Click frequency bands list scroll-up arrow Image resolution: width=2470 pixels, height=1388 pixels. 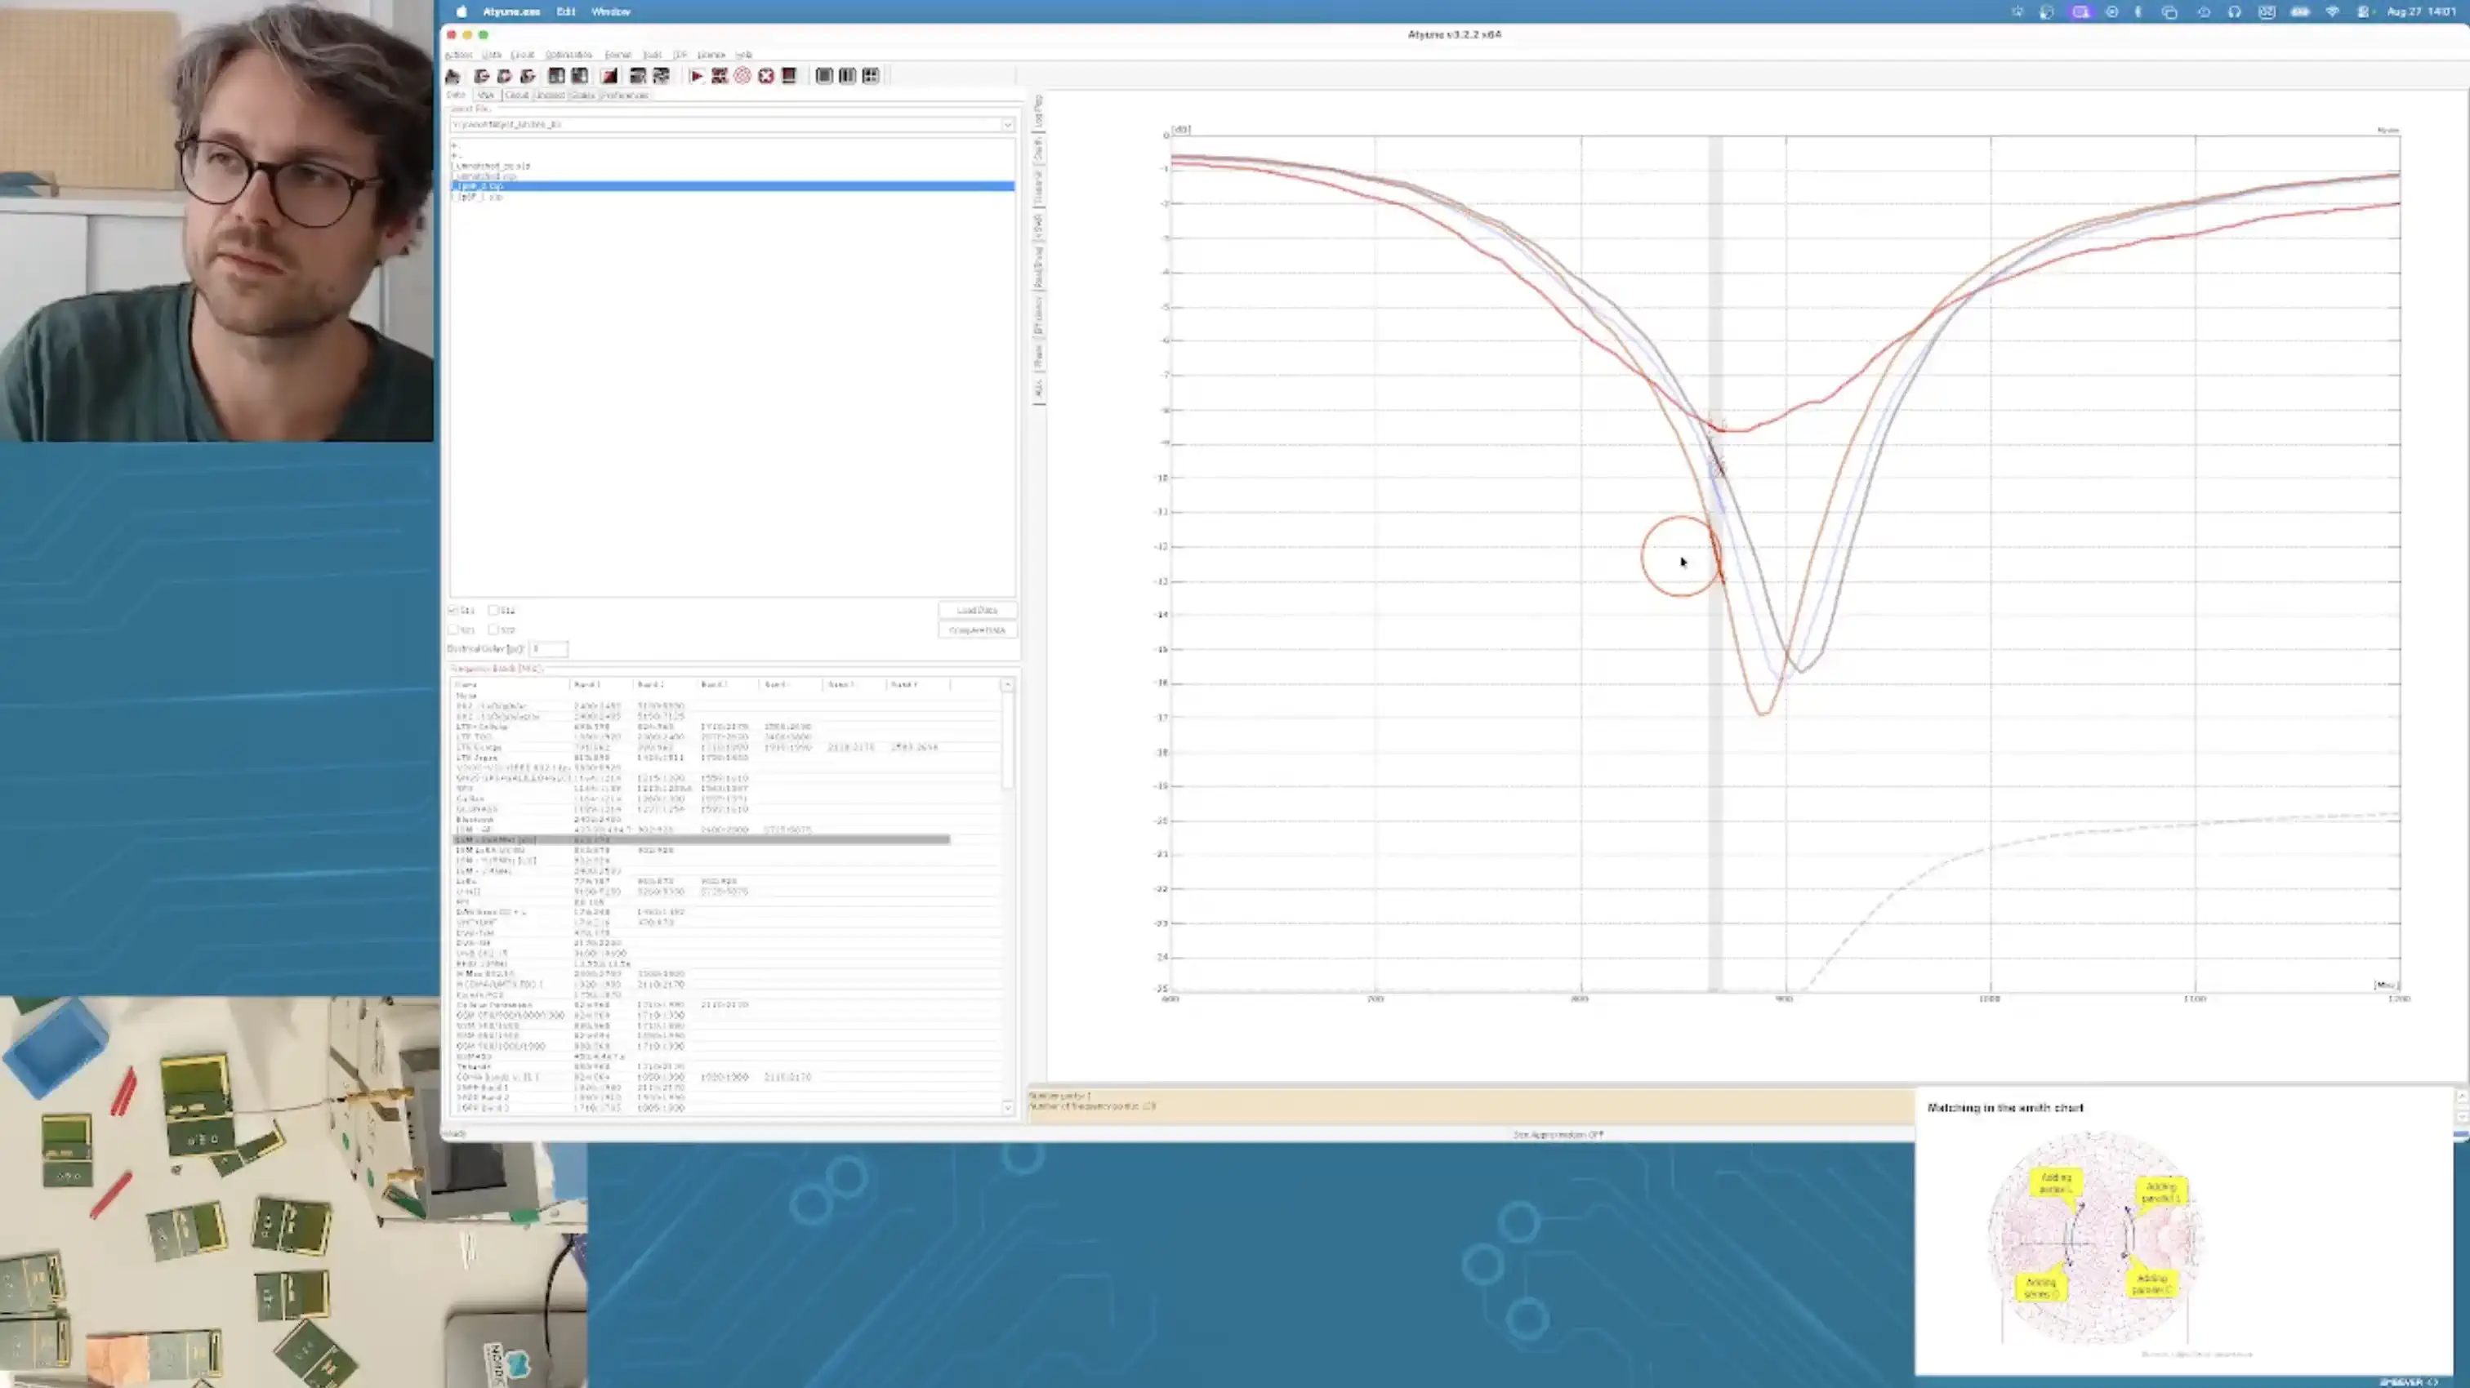click(x=1007, y=684)
